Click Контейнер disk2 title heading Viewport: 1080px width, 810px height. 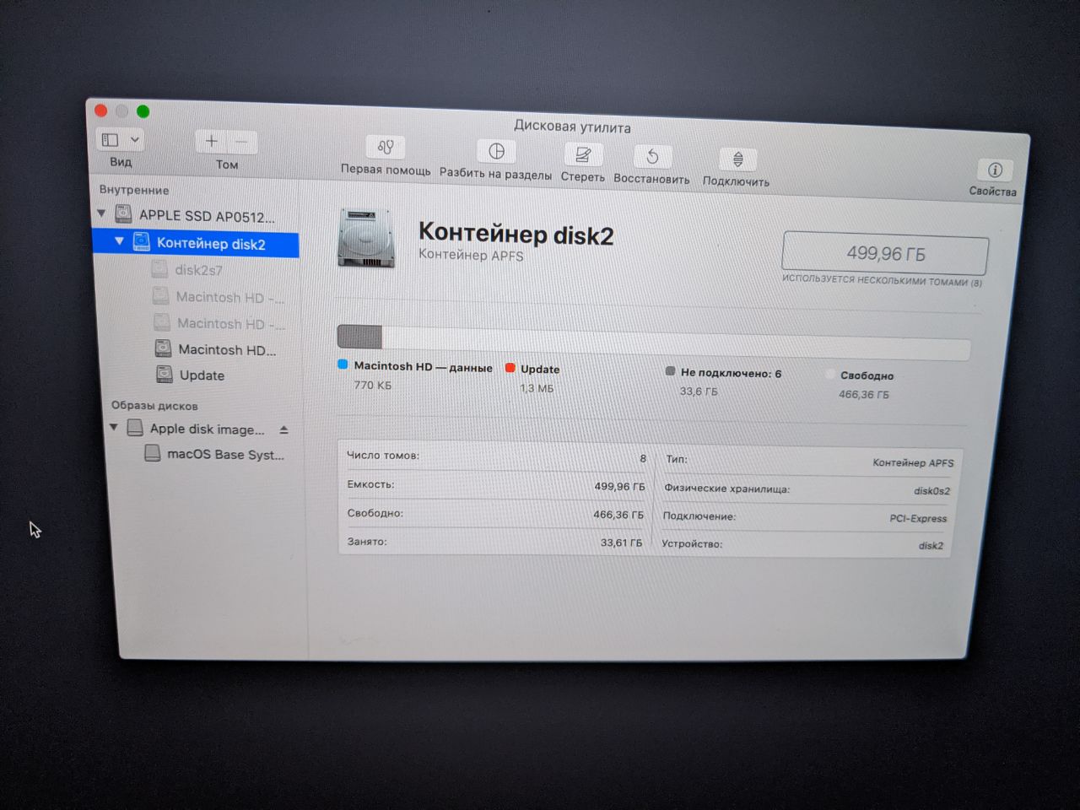pos(516,234)
